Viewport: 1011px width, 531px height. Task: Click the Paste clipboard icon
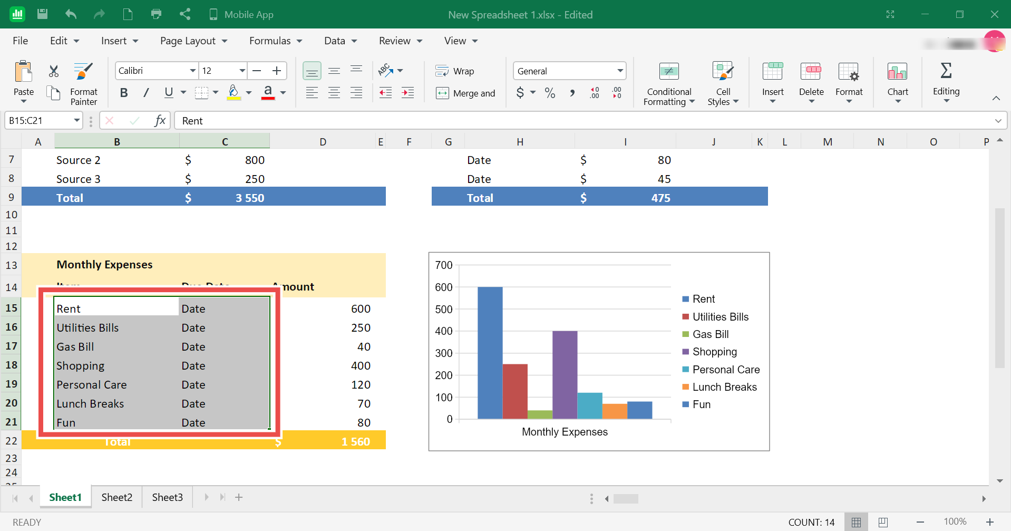pyautogui.click(x=23, y=71)
